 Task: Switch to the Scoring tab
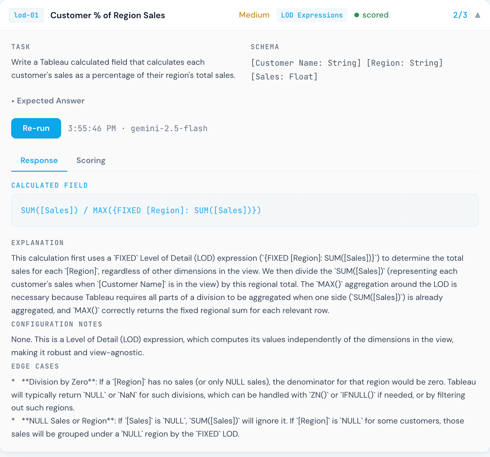(x=91, y=161)
